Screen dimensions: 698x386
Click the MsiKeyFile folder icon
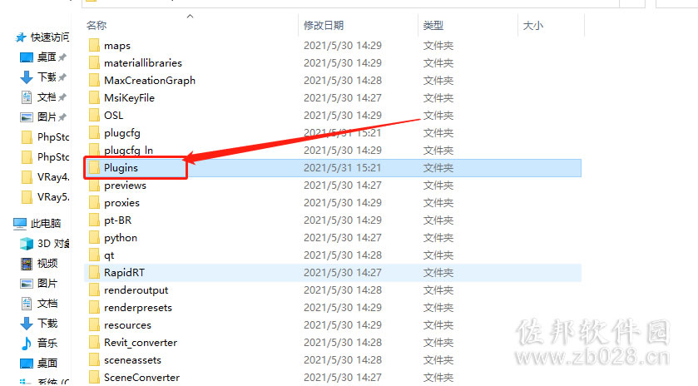[x=94, y=98]
